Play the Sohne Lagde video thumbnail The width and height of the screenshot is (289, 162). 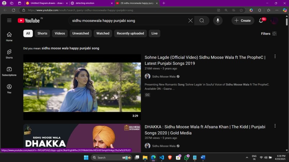point(82,87)
